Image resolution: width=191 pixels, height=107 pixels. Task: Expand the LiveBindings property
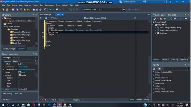pos(3,67)
